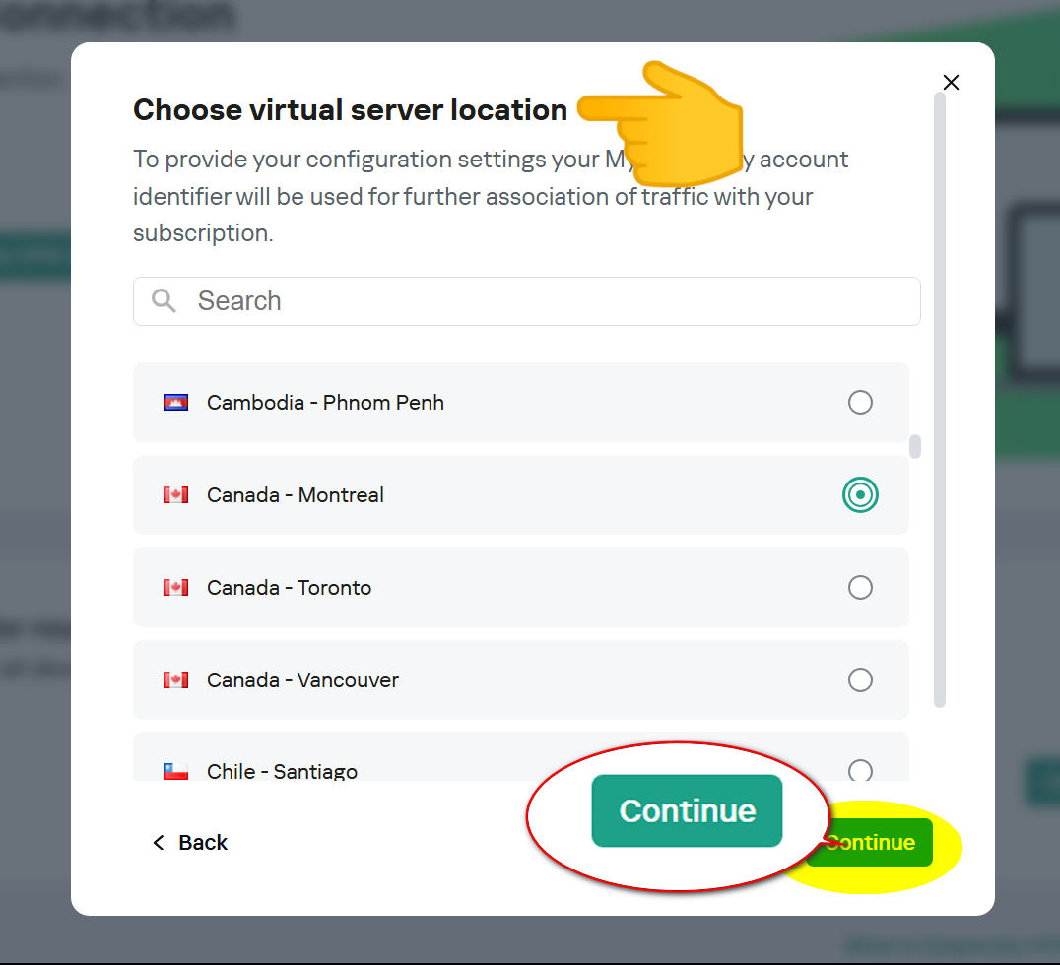
Task: Click the Canada flag beside Montreal
Action: (175, 494)
